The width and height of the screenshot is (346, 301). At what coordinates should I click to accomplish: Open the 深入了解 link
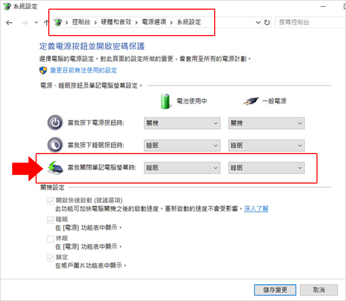256,208
